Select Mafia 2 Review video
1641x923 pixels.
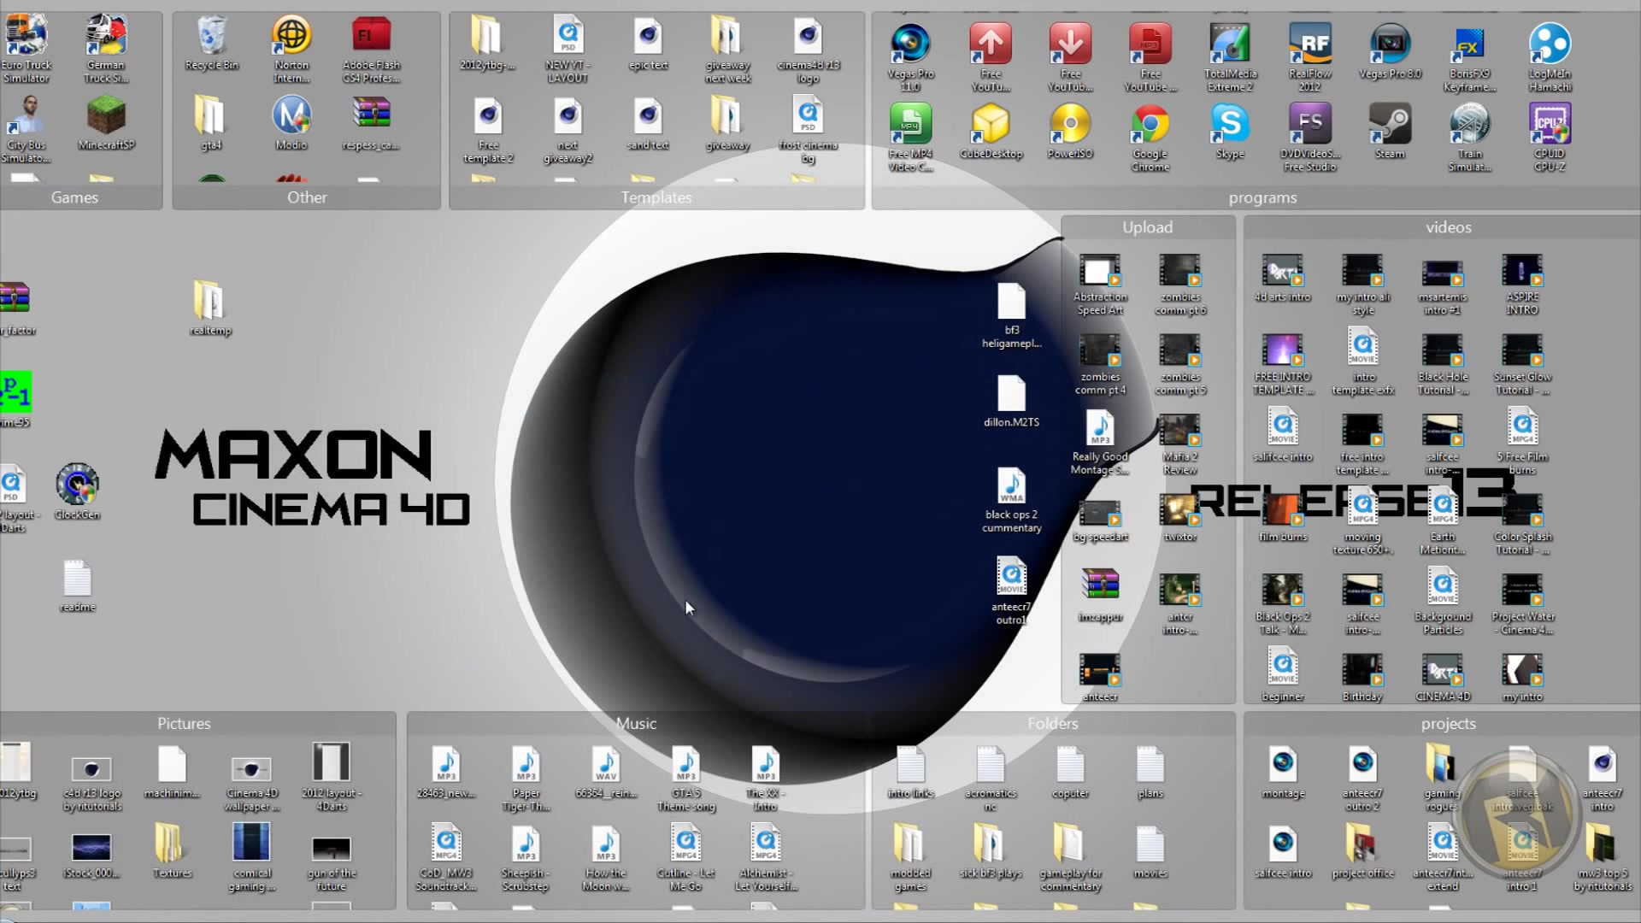pos(1179,444)
